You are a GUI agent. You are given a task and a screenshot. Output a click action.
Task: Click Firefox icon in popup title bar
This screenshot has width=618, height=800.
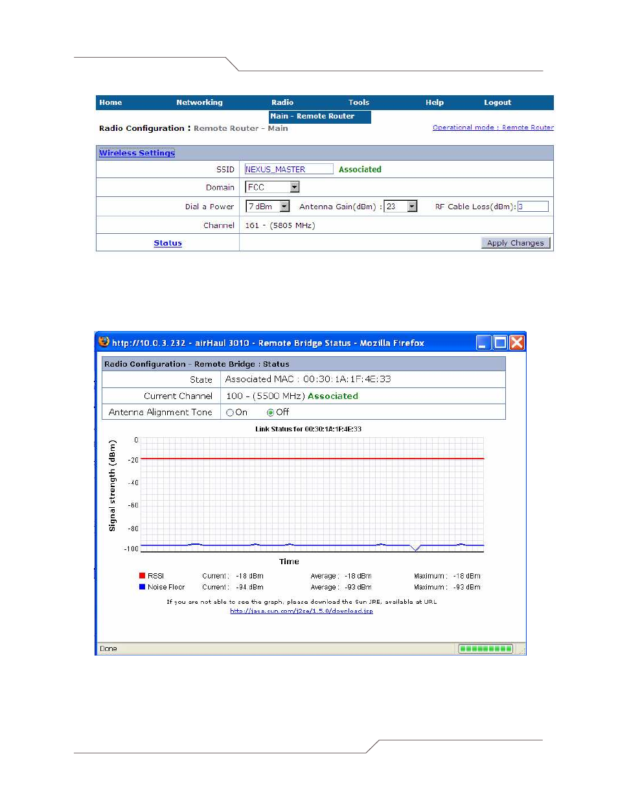point(104,341)
